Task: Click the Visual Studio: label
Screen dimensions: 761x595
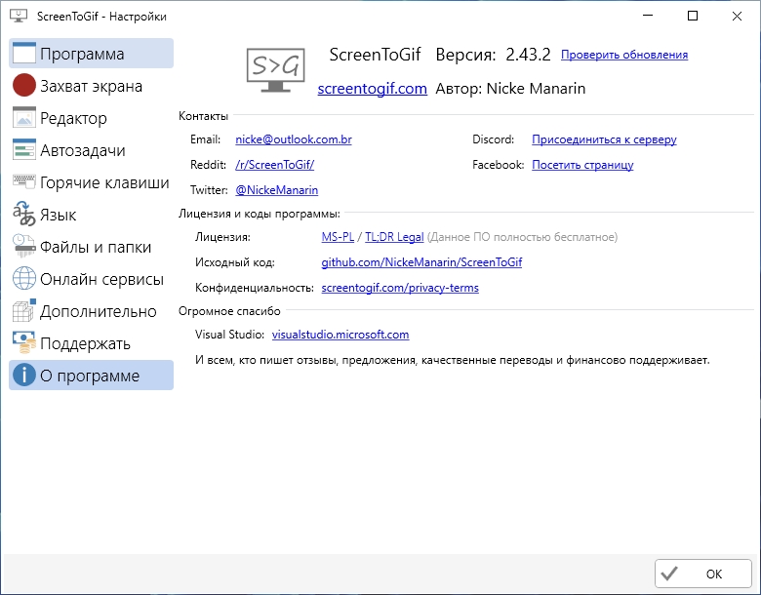Action: pos(229,335)
